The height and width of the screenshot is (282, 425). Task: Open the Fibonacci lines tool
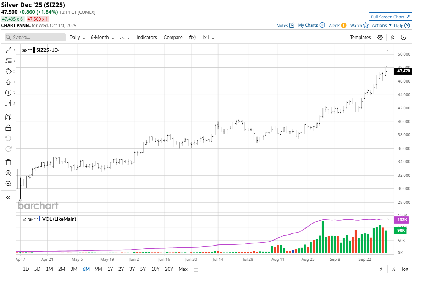pos(8,61)
